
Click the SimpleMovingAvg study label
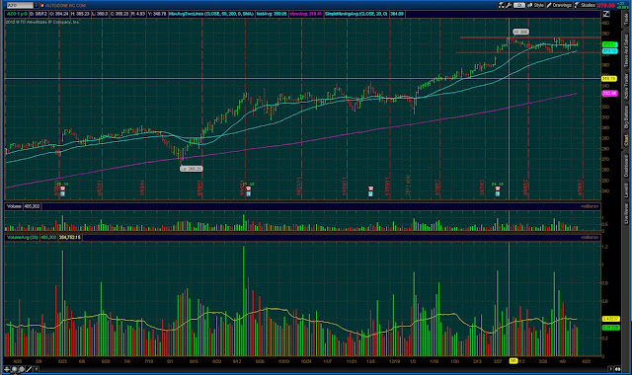click(x=356, y=14)
